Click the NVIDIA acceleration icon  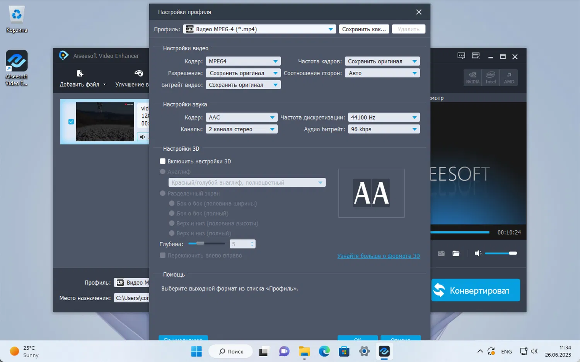pos(473,78)
